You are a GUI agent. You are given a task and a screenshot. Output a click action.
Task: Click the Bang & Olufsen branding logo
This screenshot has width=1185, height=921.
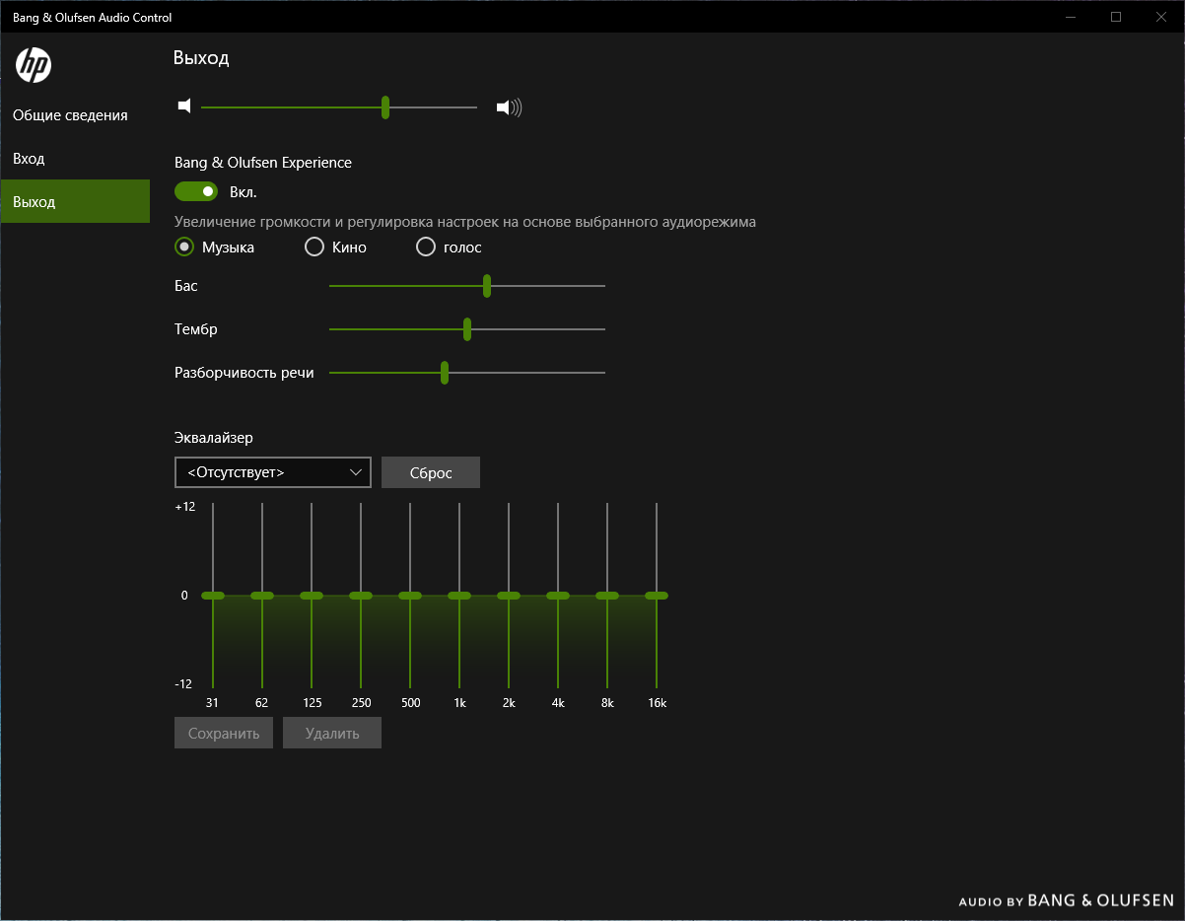pyautogui.click(x=1066, y=900)
